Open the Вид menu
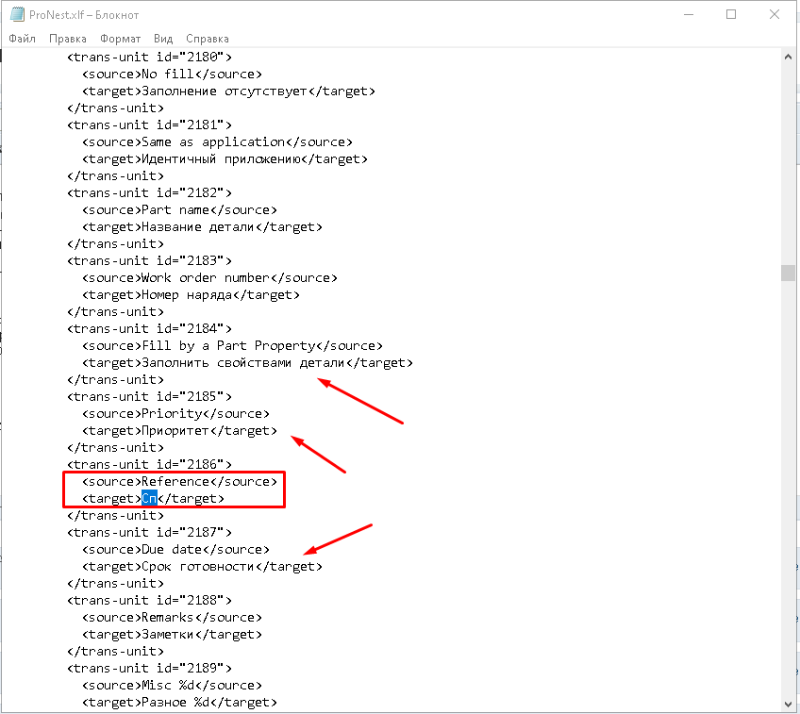Screen dimensions: 800x714 coord(163,39)
